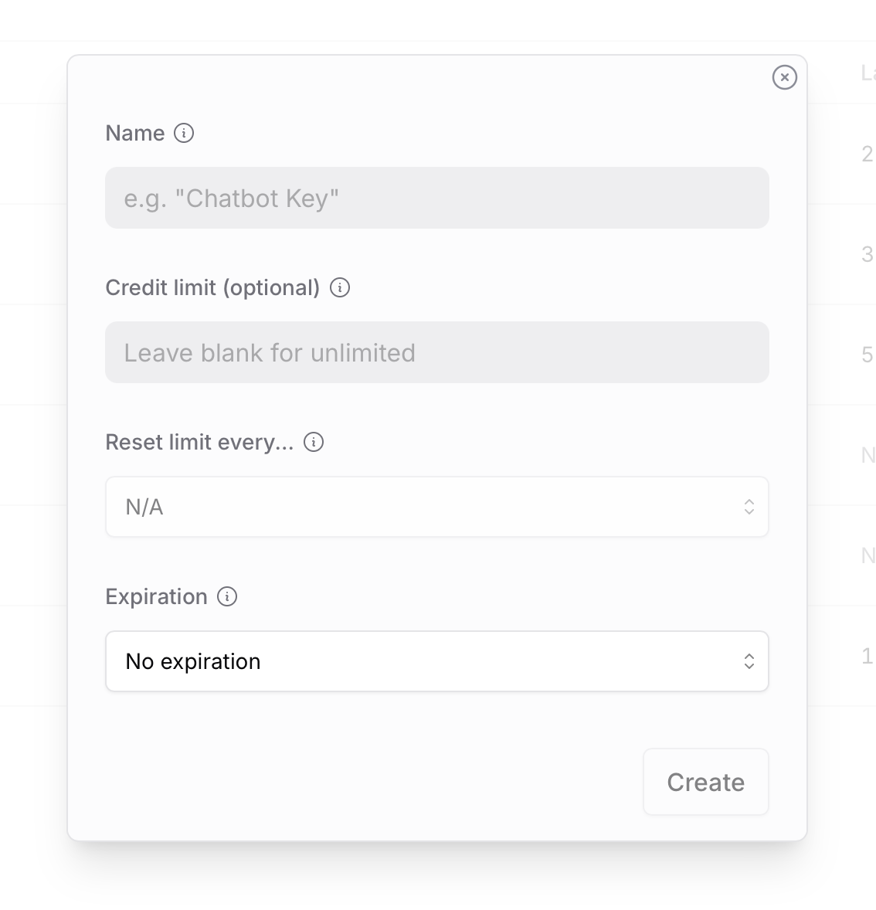This screenshot has height=910, width=876.
Task: Click the circled X dismiss icon
Action: point(785,77)
